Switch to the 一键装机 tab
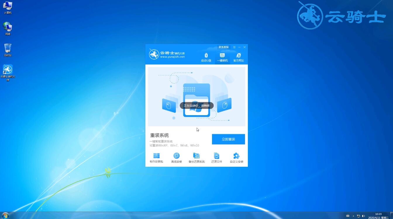393x219 pixels. 222,57
